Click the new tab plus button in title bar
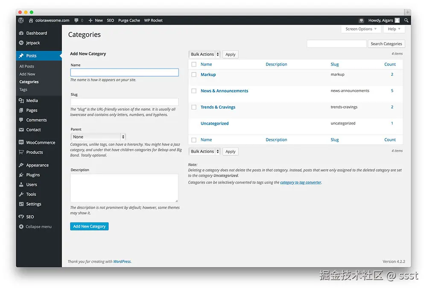The image size is (427, 290). (x=407, y=12)
